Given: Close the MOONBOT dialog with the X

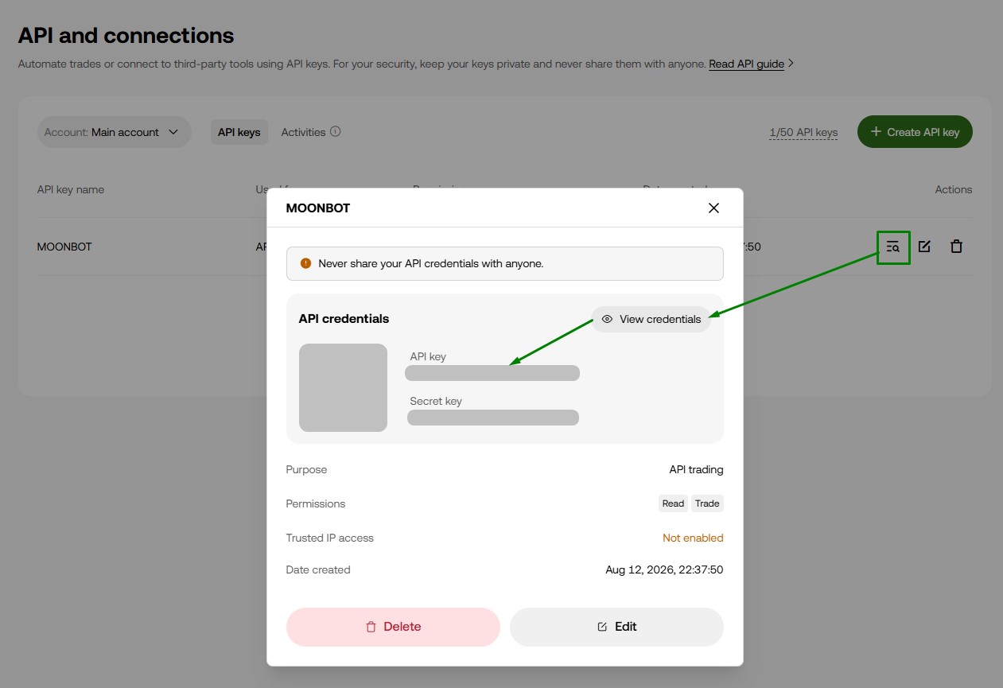Looking at the screenshot, I should 713,208.
